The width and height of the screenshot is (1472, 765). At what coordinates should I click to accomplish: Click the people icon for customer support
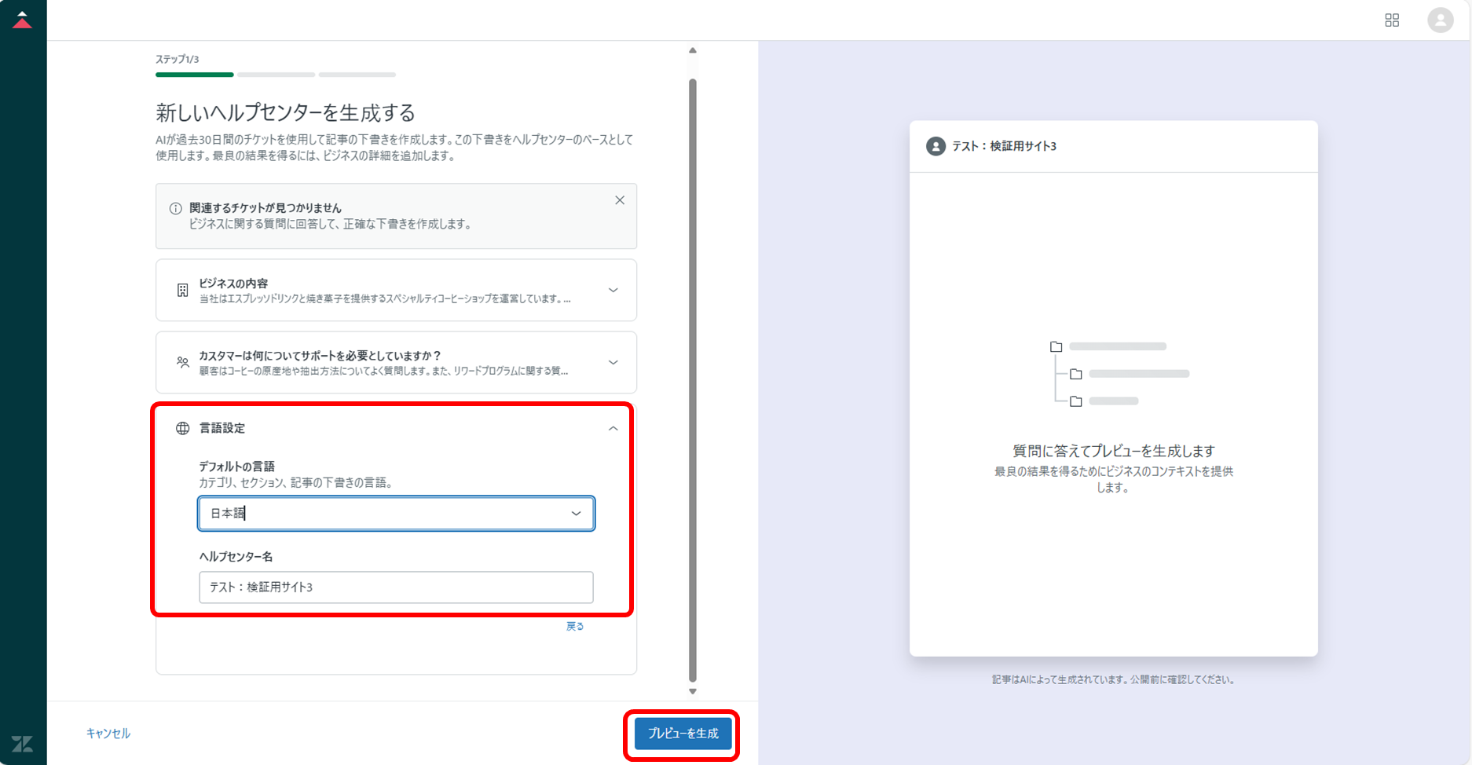point(182,362)
